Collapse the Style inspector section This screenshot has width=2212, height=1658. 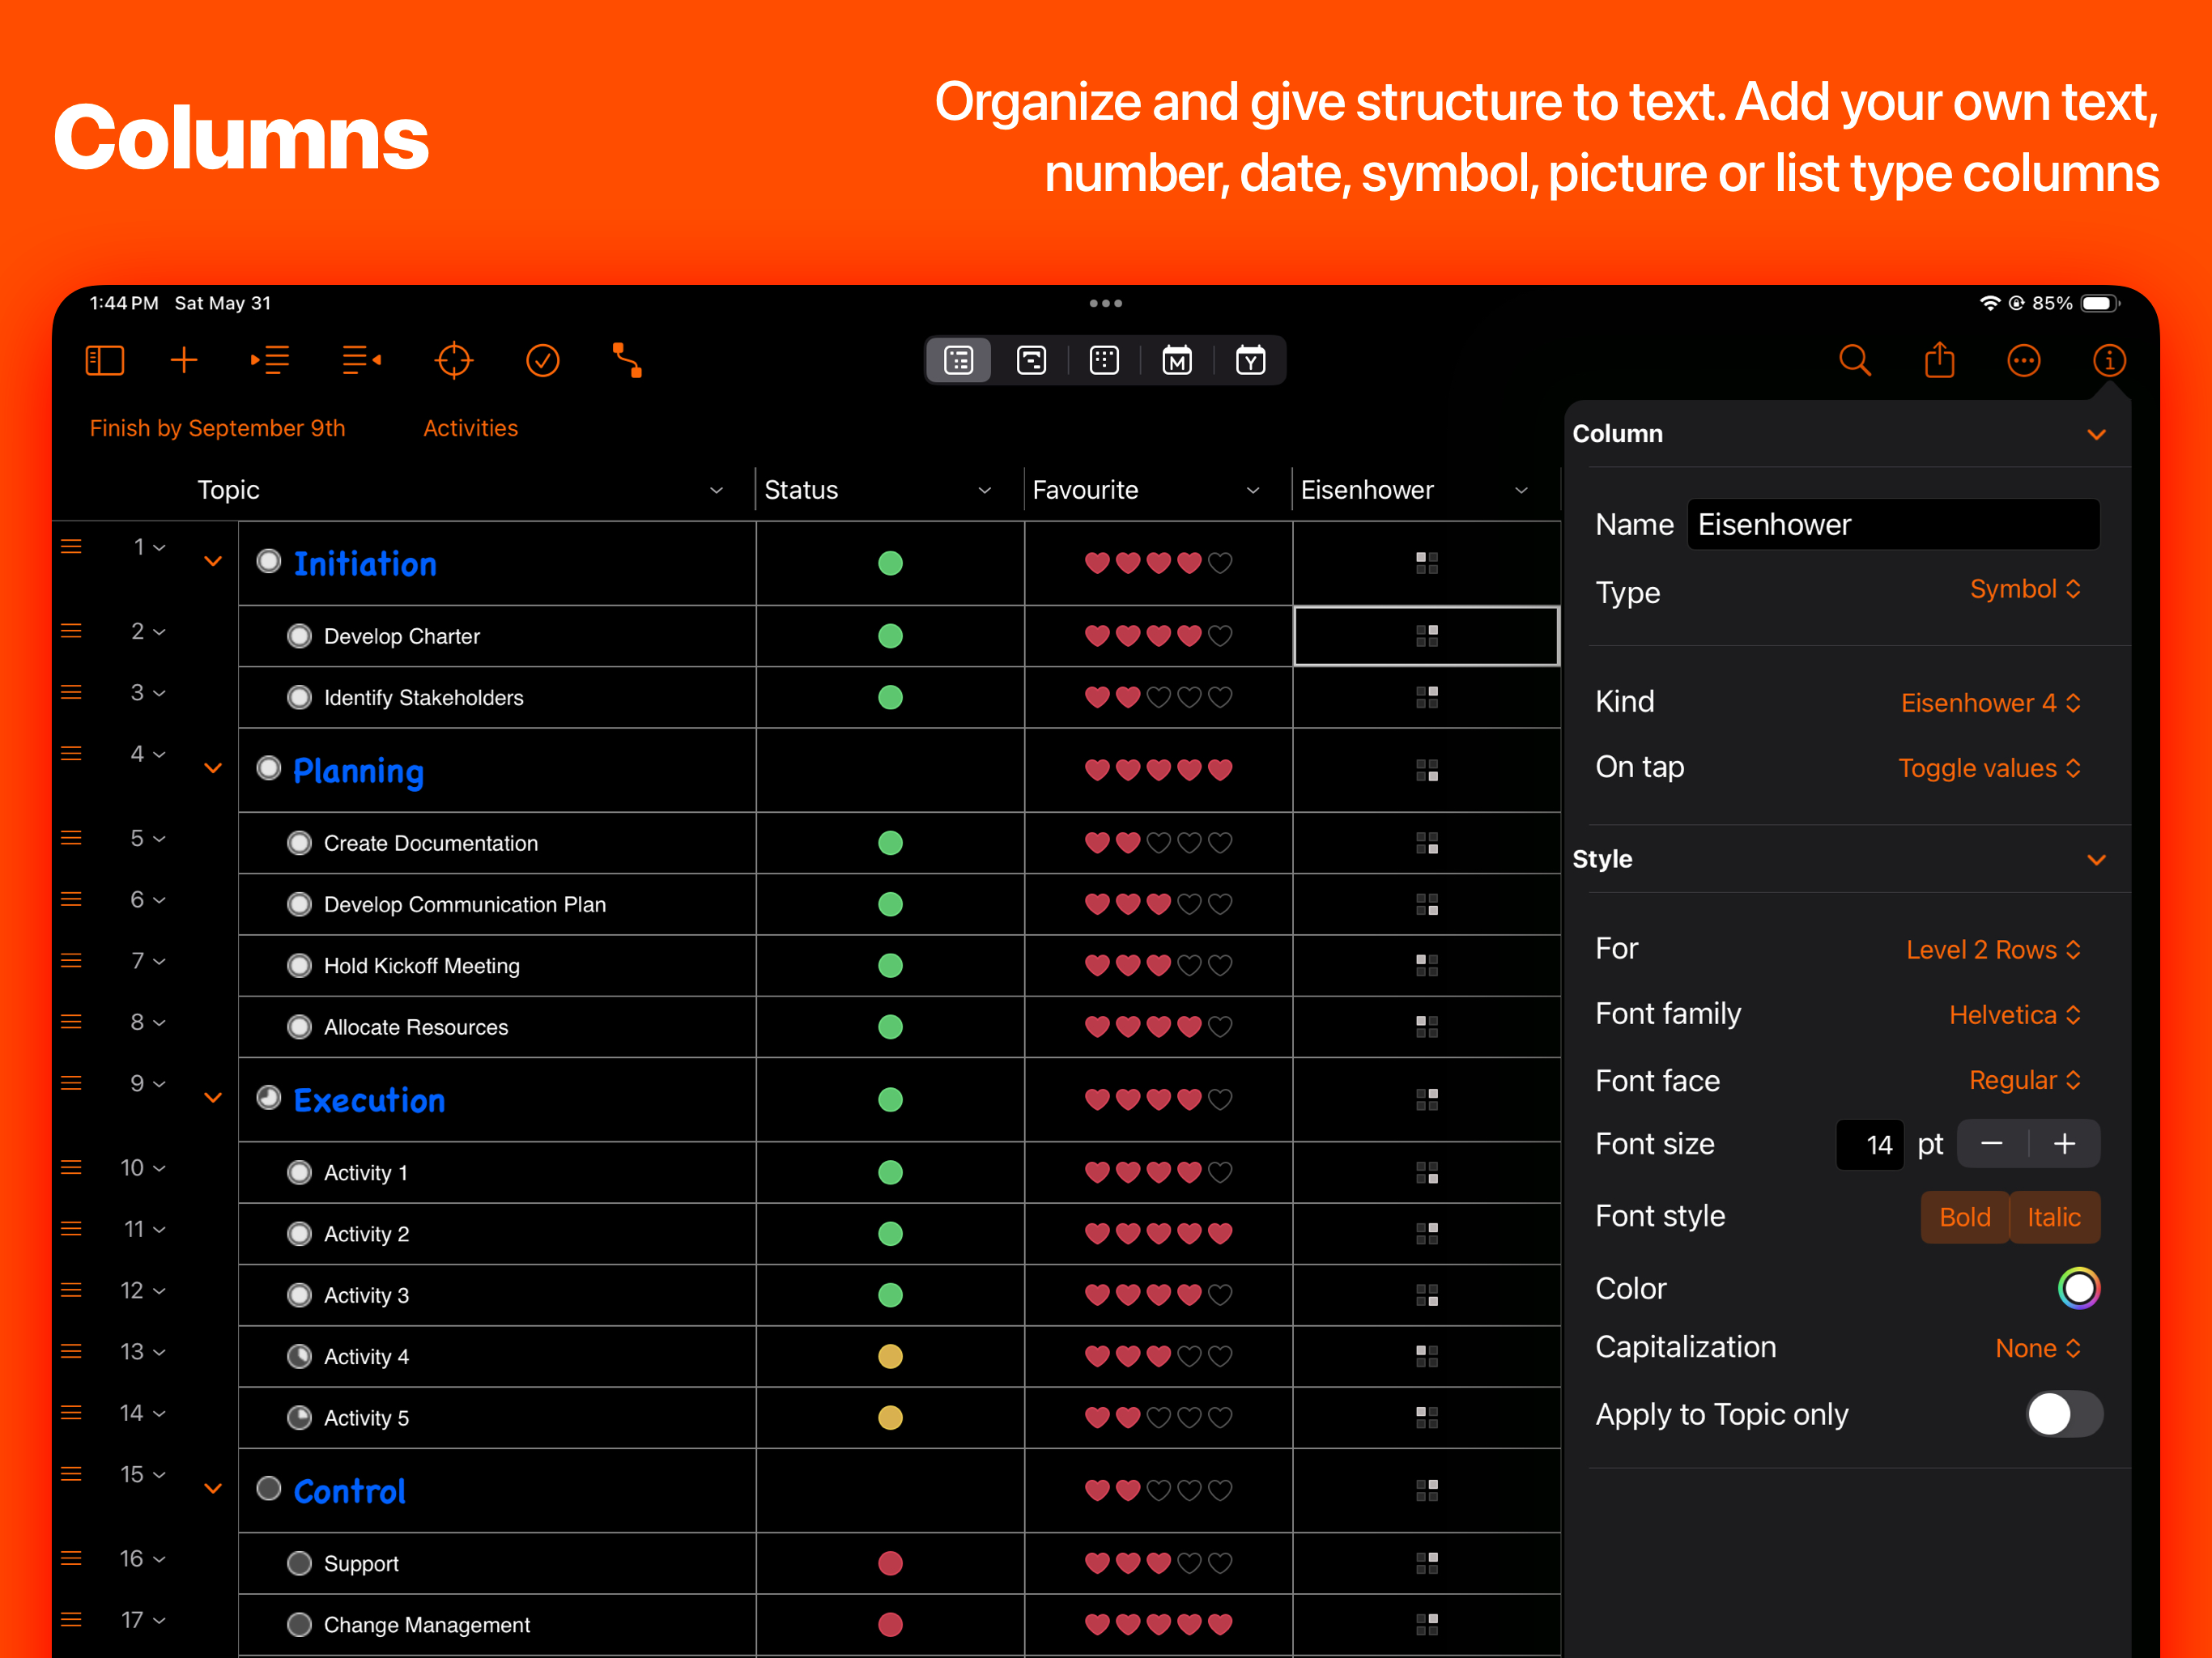[x=2096, y=859]
